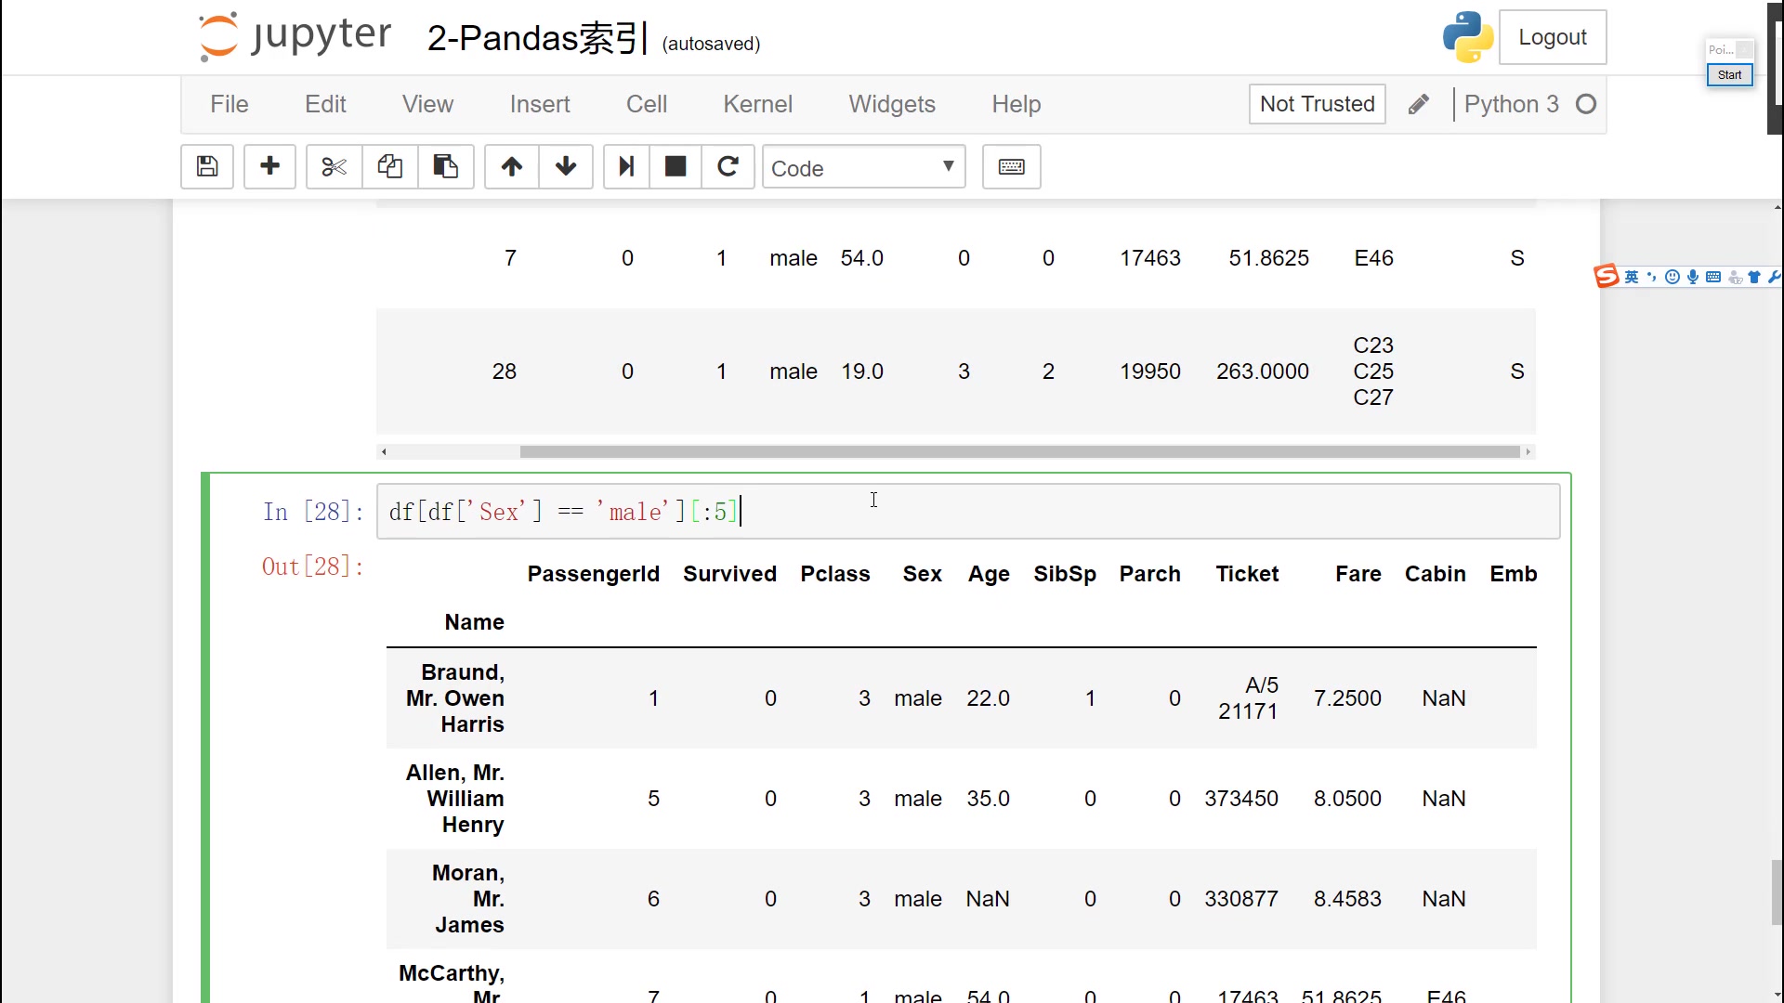Click the Python 3 kernel name label
1784x1003 pixels.
1512,104
